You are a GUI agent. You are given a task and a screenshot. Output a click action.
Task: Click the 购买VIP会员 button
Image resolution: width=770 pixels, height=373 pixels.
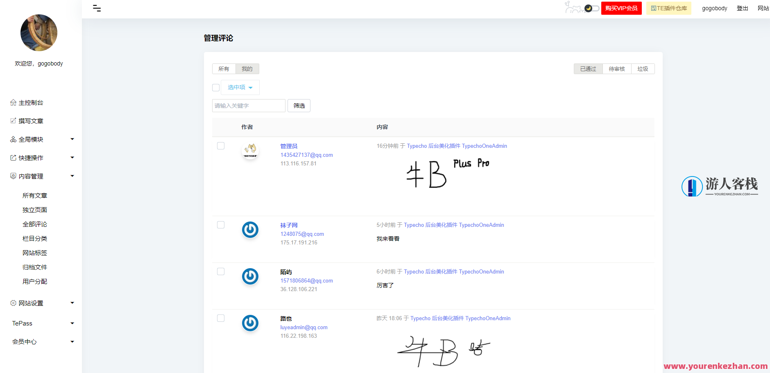pos(621,8)
